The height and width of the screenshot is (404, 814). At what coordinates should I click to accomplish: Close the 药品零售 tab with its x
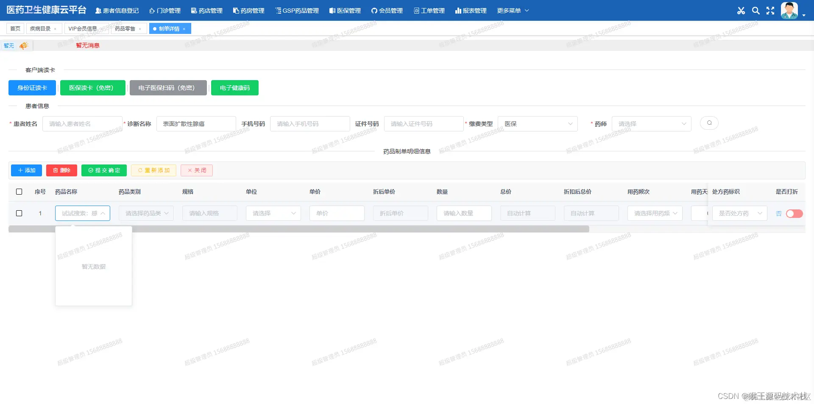[x=140, y=29]
